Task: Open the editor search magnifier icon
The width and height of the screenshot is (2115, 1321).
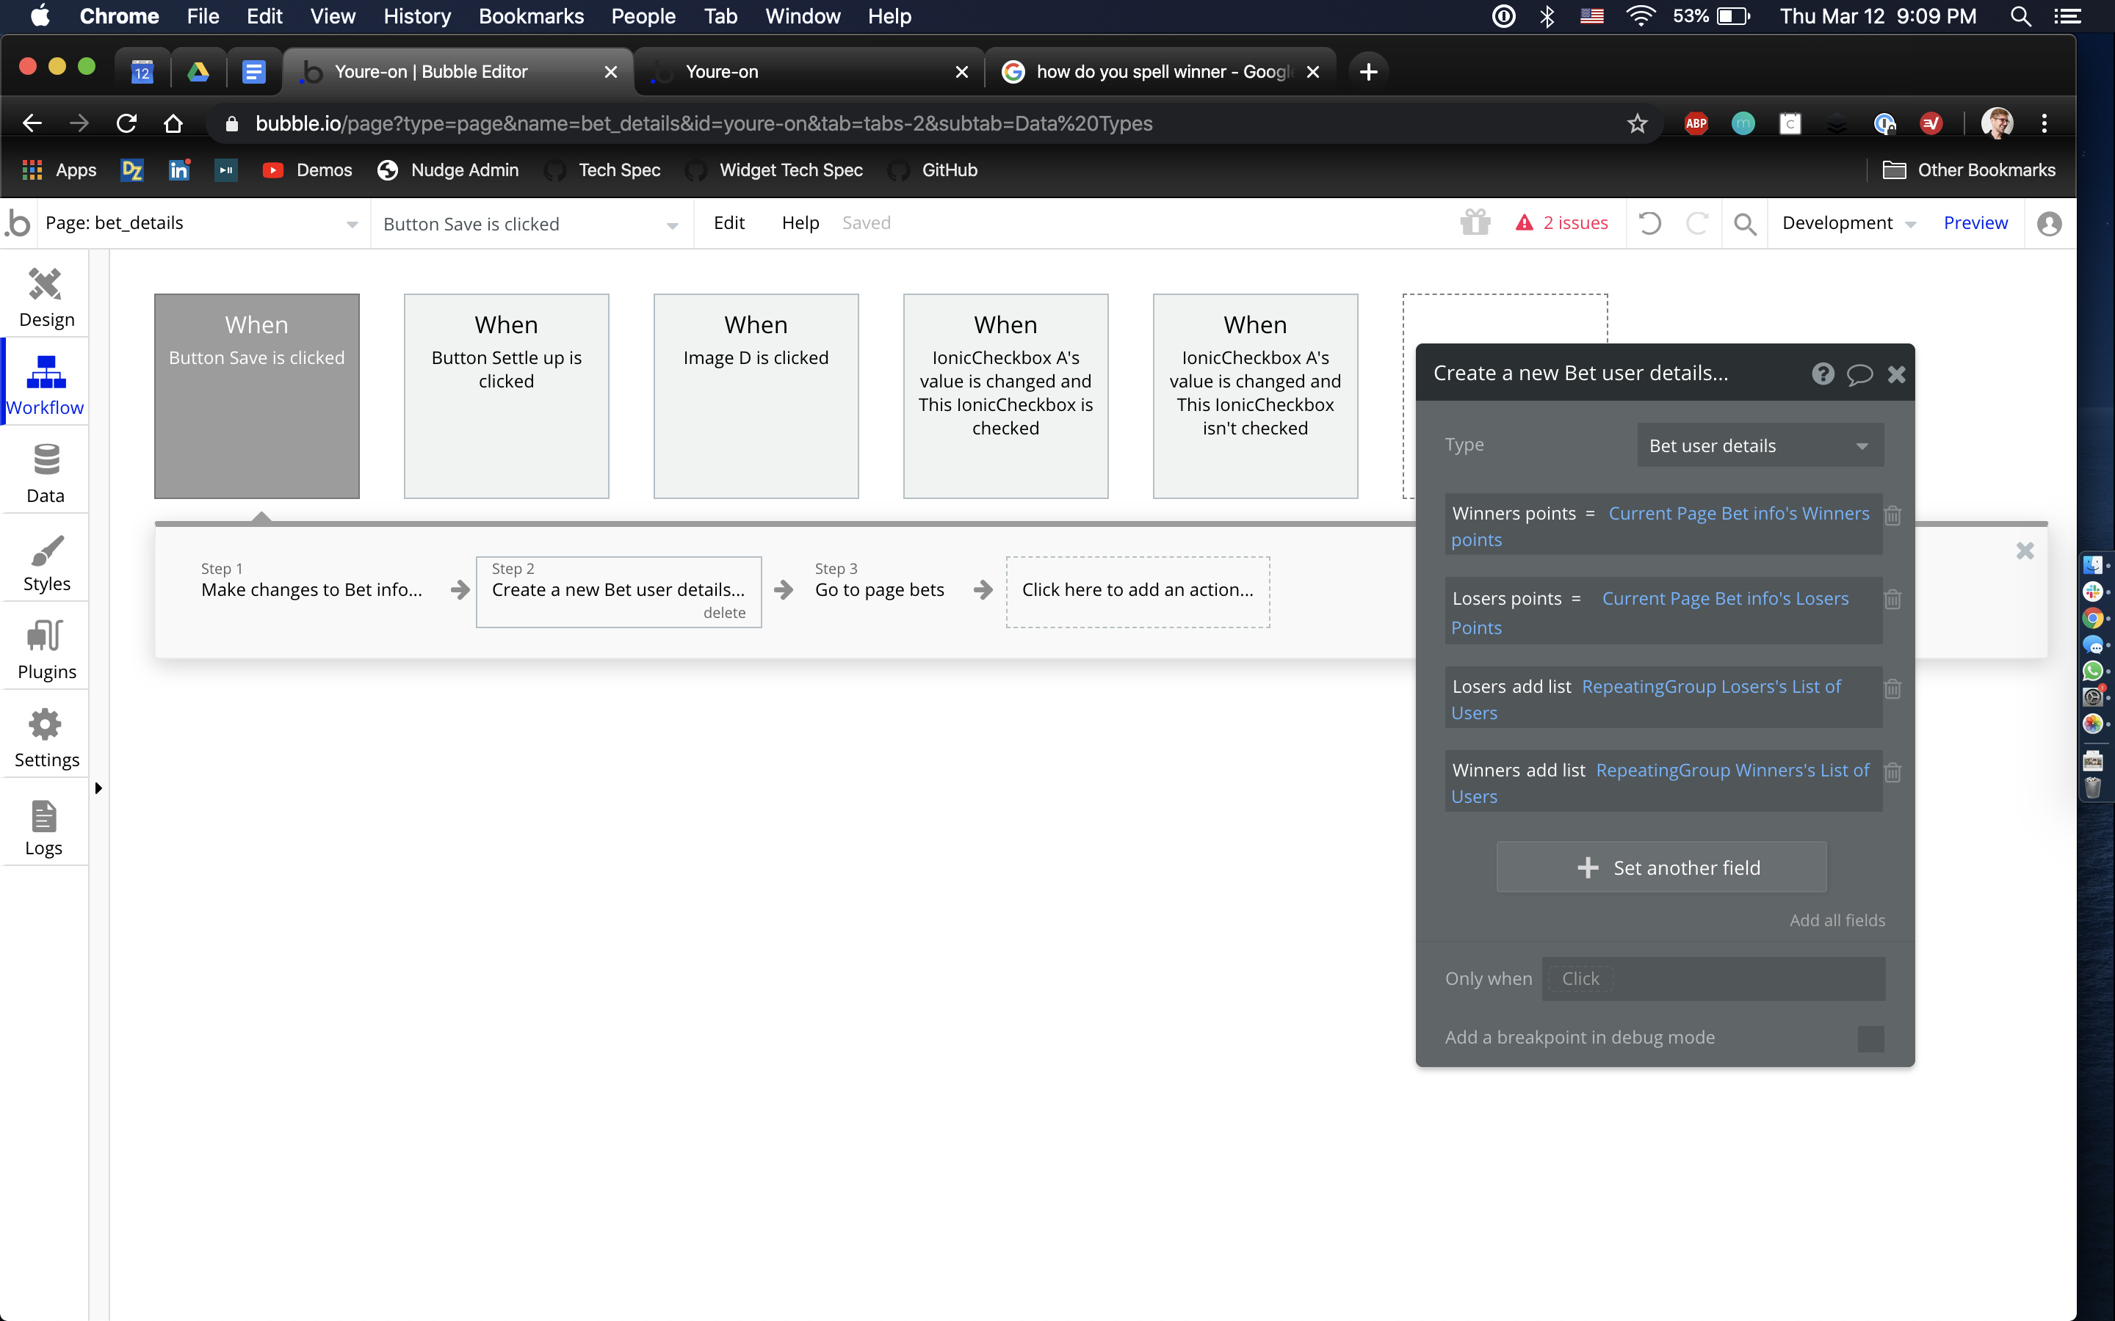Action: click(1744, 224)
